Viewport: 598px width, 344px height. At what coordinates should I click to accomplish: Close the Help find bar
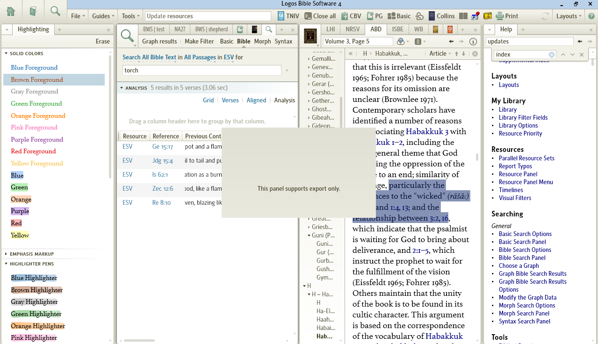582,55
